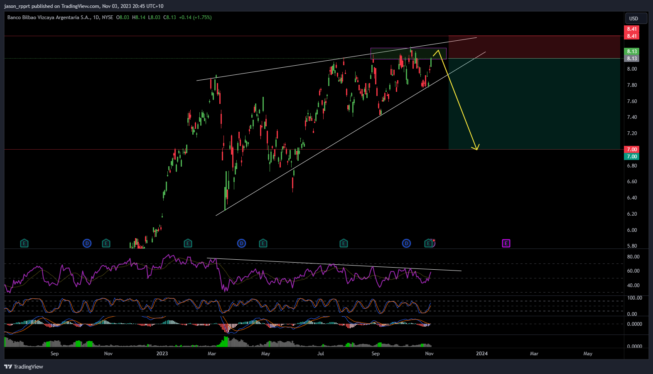The width and height of the screenshot is (653, 374).
Task: Click the red 7.00 price label
Action: (x=632, y=150)
